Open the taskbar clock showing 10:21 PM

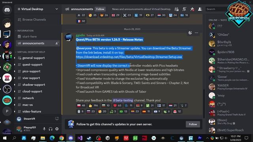[x=236, y=138]
